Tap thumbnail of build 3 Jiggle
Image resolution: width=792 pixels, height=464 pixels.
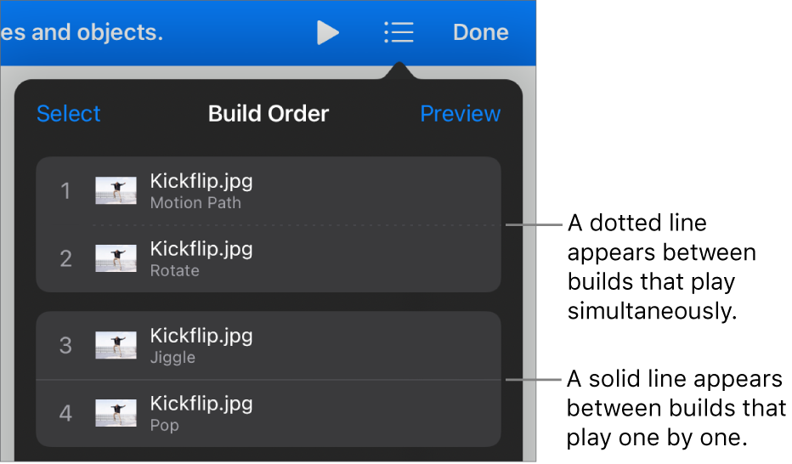pos(116,346)
